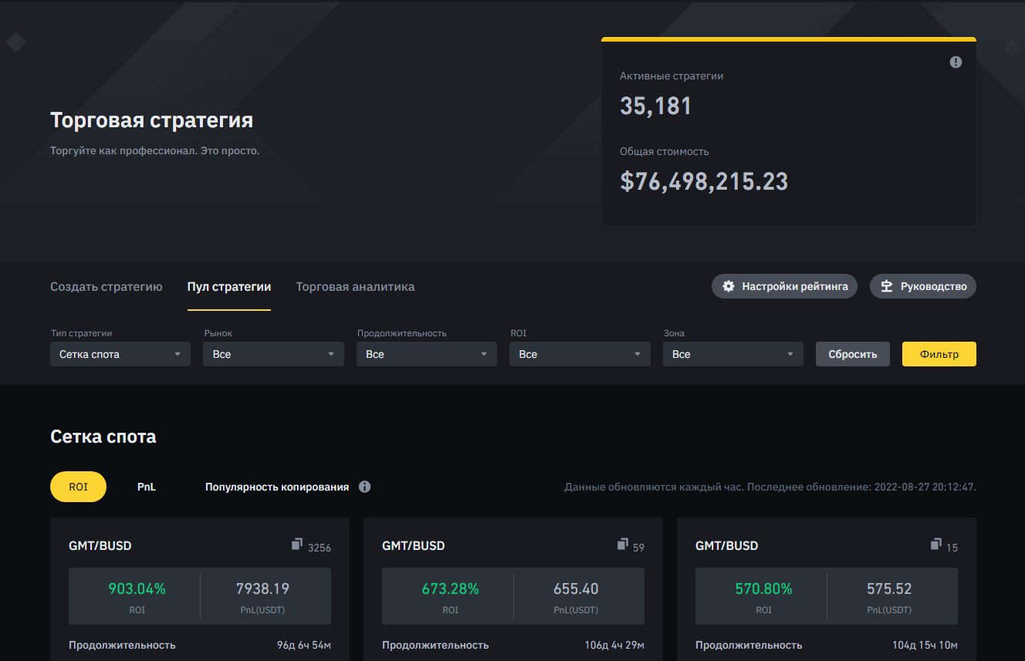Click copy icon on third GMT/BUSD card
The image size is (1025, 661).
pos(935,545)
